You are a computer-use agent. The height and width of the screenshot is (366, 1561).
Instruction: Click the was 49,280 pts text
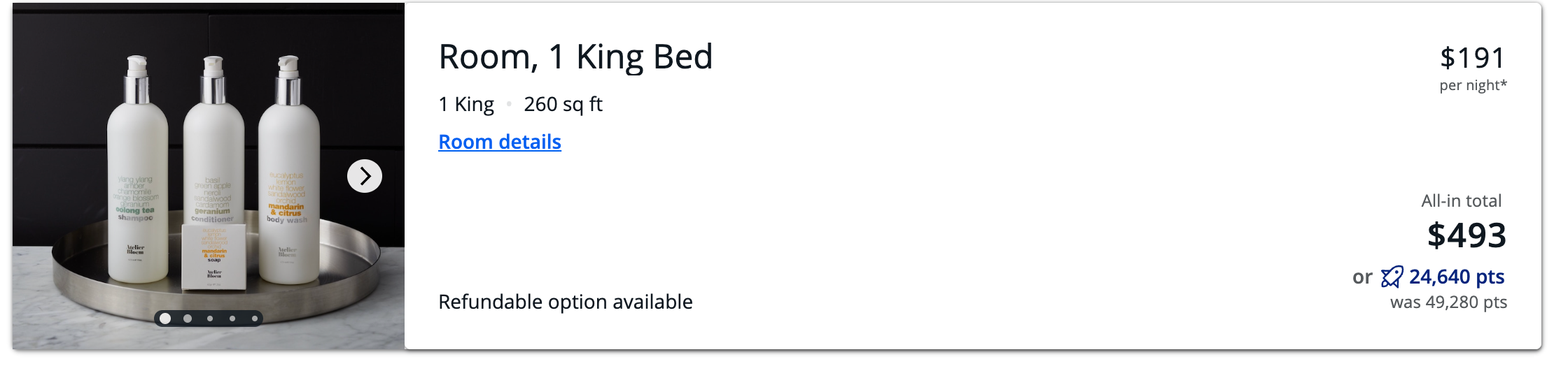1448,302
